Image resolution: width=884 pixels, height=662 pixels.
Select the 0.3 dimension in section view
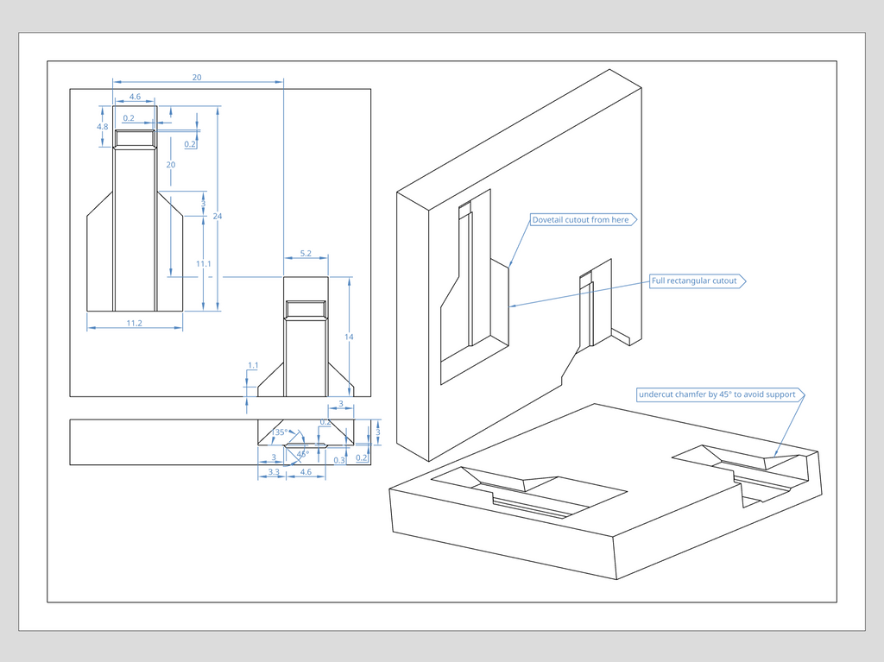point(338,460)
